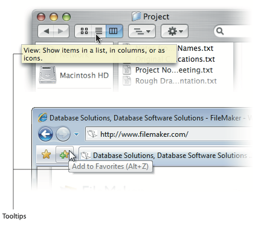Click the site icon in the address bar
This screenshot has width=261, height=230.
pyautogui.click(x=92, y=134)
